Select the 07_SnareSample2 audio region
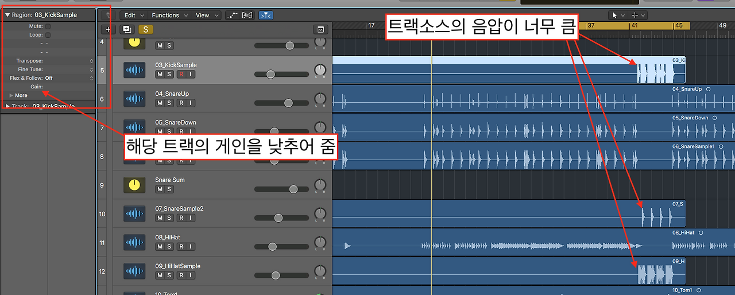735x295 pixels. point(509,214)
